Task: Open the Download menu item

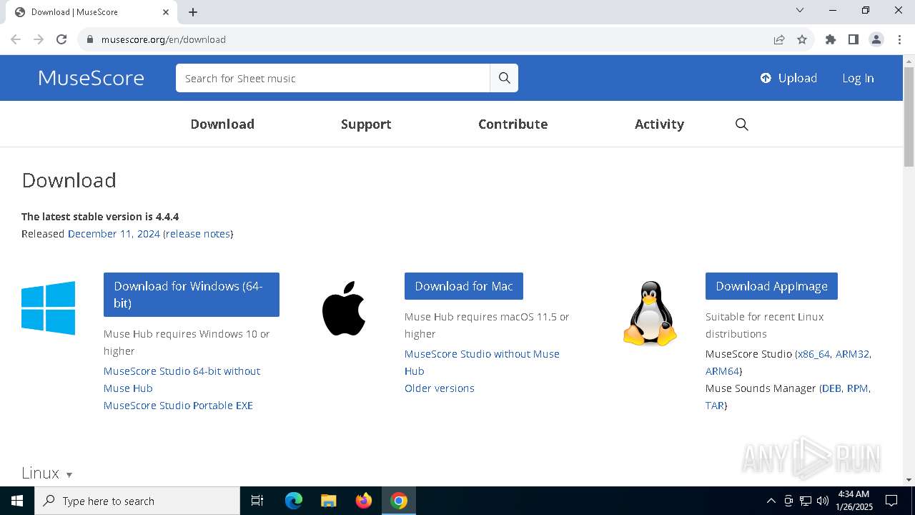Action: point(222,124)
